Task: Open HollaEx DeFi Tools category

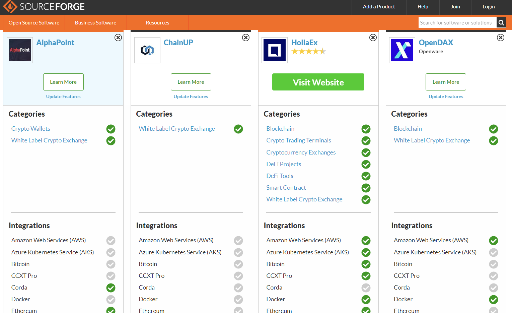Action: 280,176
